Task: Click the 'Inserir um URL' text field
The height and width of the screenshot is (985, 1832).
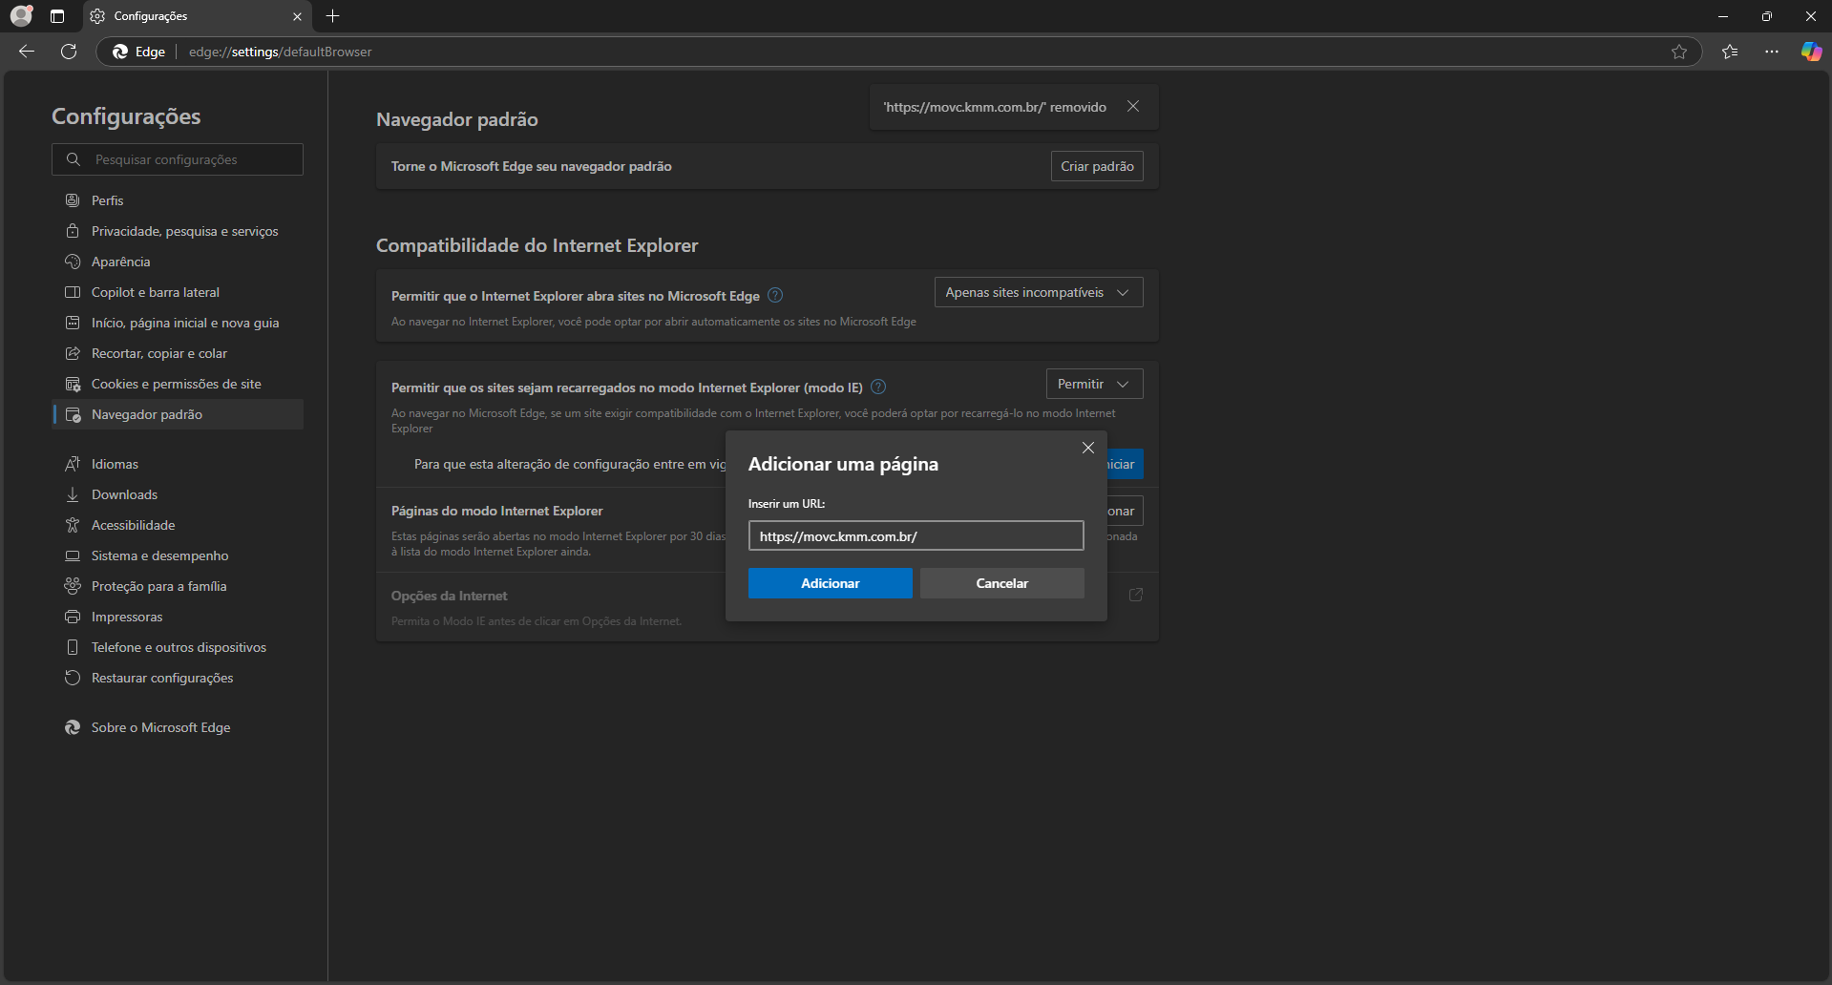Action: tap(916, 536)
